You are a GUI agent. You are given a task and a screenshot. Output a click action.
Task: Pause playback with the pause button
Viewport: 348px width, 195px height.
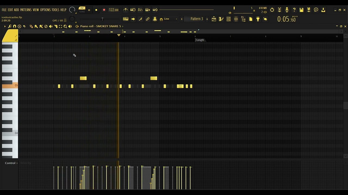pos(89,10)
